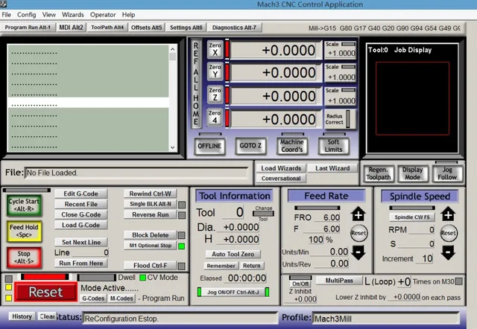Click Machine Coord's button
The image size is (477, 329).
click(x=291, y=146)
